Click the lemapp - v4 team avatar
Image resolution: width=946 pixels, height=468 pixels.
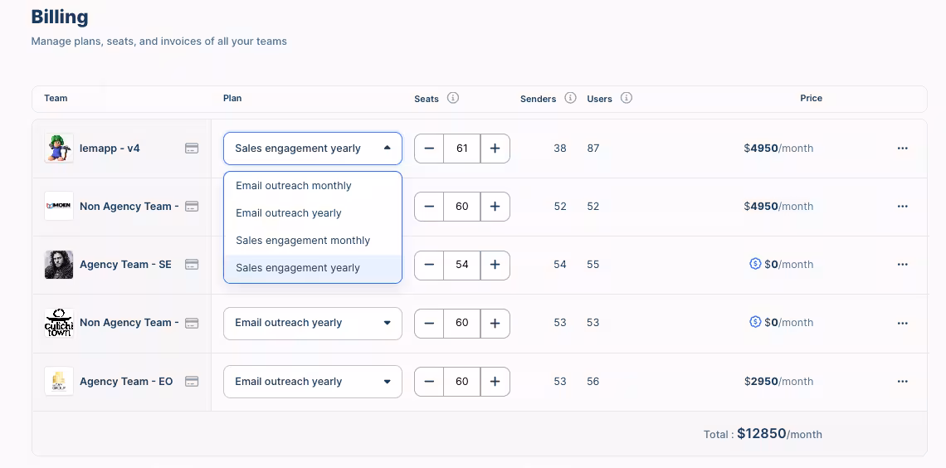tap(59, 149)
